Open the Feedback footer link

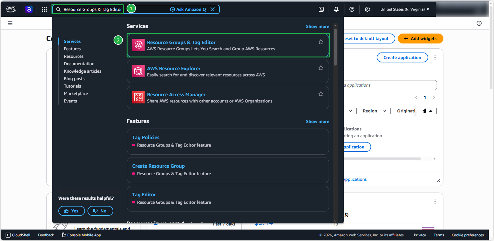coord(46,235)
